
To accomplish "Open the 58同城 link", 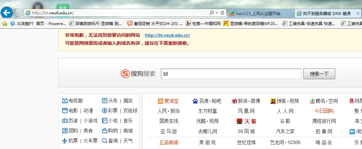I will tap(246, 132).
